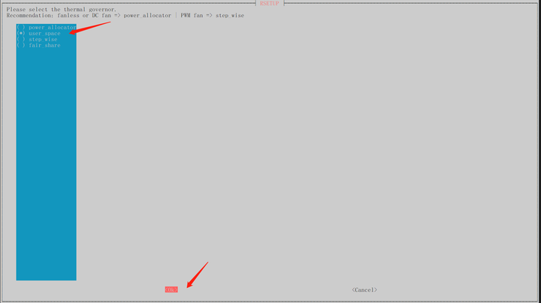Click the selected user_space radio marker
541x303 pixels.
[x=21, y=34]
